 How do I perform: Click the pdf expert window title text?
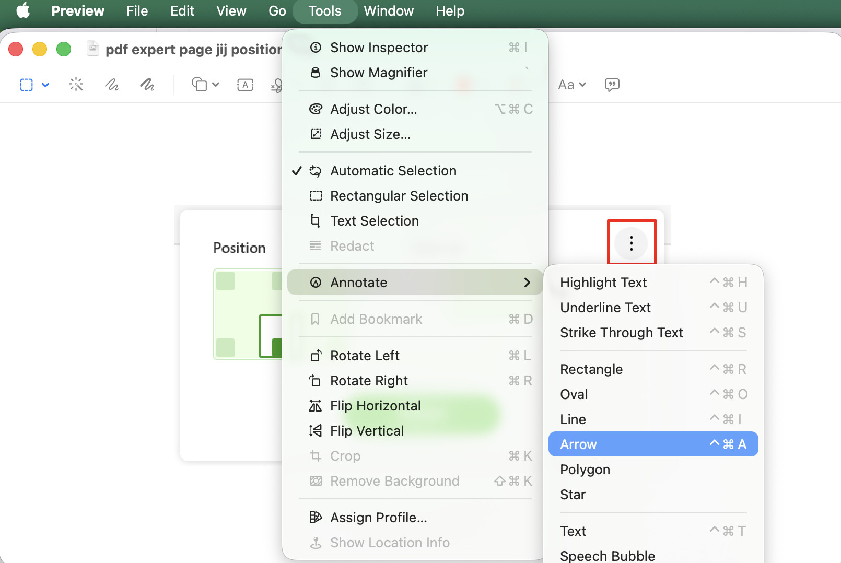coord(194,49)
